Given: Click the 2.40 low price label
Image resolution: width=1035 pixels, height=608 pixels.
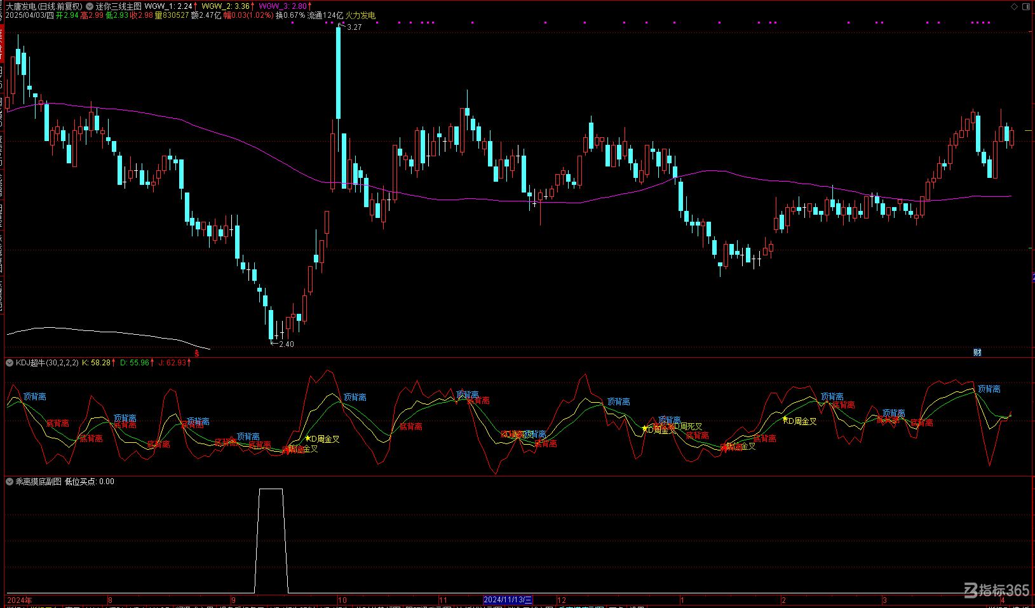Looking at the screenshot, I should pos(287,344).
